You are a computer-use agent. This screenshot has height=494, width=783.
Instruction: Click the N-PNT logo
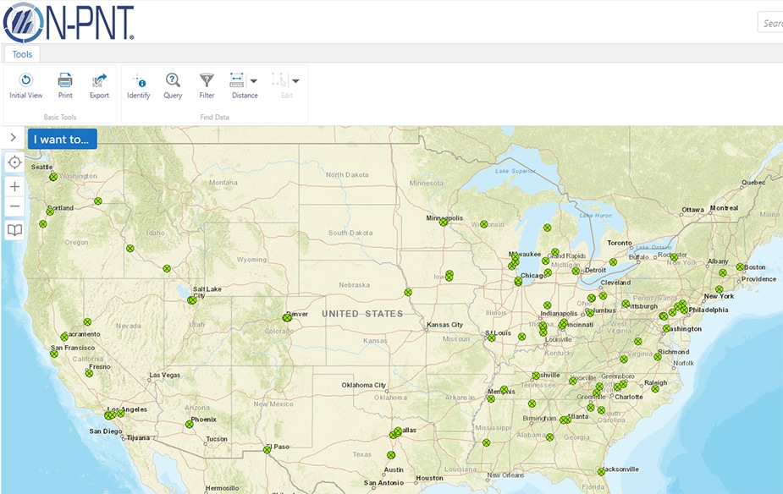[69, 22]
